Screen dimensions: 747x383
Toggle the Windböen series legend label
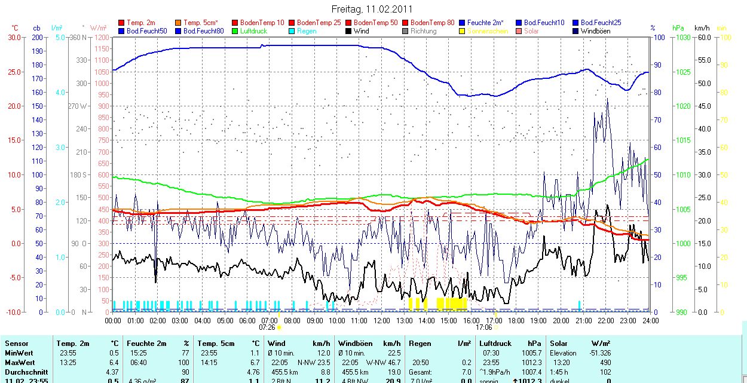click(x=595, y=30)
